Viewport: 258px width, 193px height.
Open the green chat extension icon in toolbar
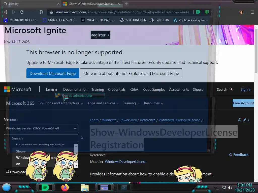198,12
